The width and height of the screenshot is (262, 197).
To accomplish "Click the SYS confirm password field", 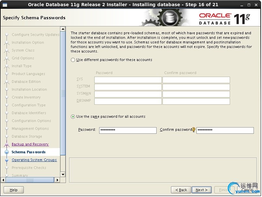I will pyautogui.click(x=196, y=80).
